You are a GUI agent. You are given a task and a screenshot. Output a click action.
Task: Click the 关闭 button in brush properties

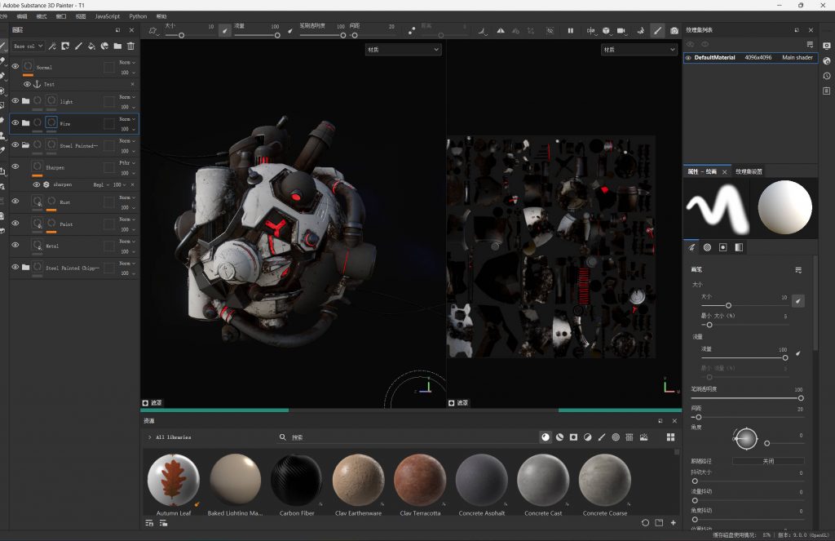767,461
